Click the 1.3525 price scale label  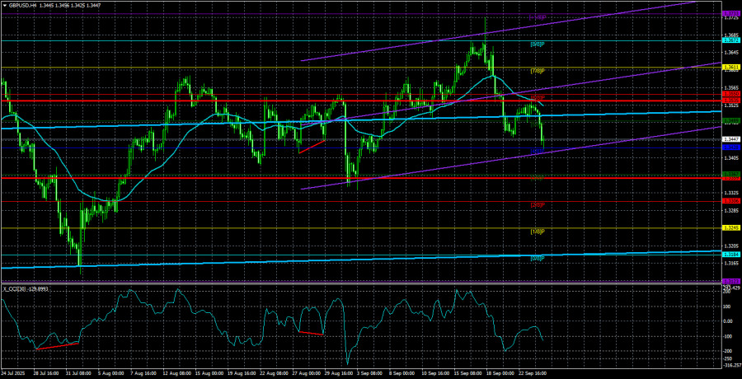(730, 105)
